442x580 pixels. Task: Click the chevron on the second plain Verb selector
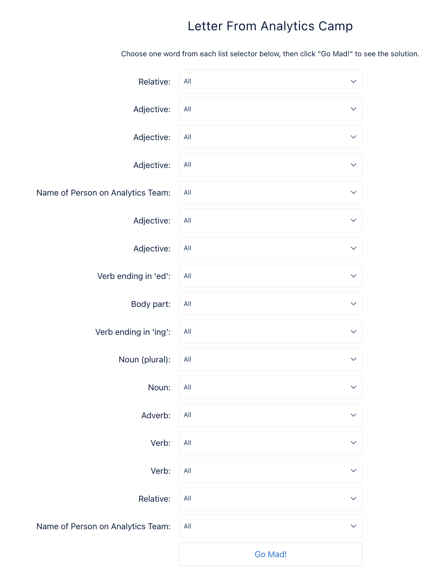click(x=353, y=471)
